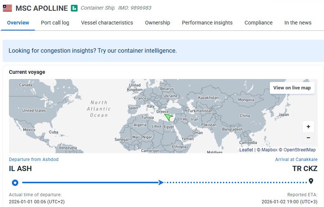Open the Vessel characteristics tab
This screenshot has width=324, height=207.
[x=107, y=23]
